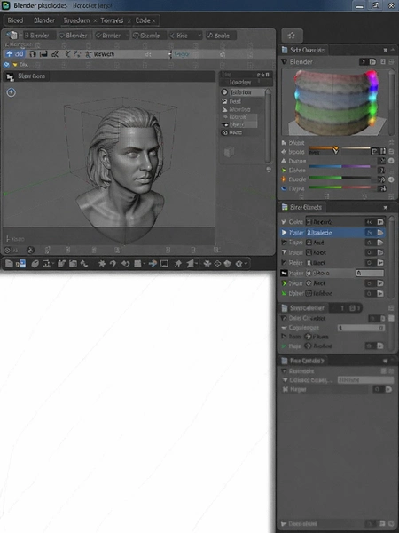Click the blue circle icon under the 3d button
This screenshot has height=533, width=399.
pos(6,65)
